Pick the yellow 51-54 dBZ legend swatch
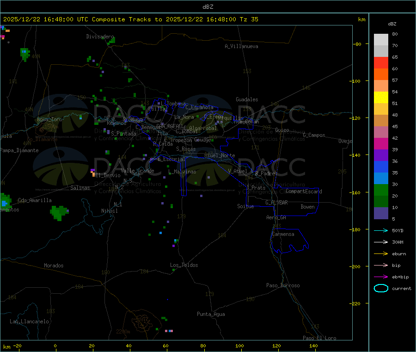Image resolution: width=416 pixels, height=352 pixels. pyautogui.click(x=381, y=98)
